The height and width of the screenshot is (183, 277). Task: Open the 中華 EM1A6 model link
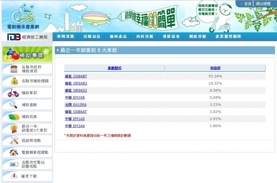pyautogui.click(x=75, y=119)
